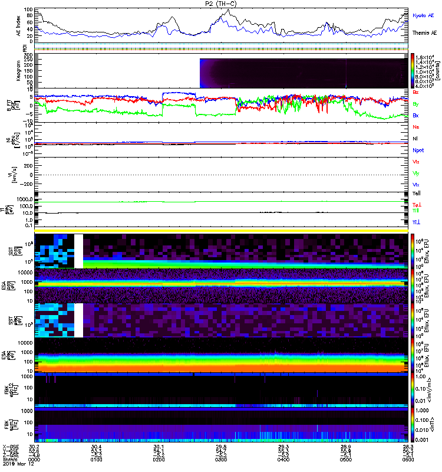This screenshot has height=472, width=442.
Task: Click the red Te perpendicular legend label
Action: click(x=417, y=205)
